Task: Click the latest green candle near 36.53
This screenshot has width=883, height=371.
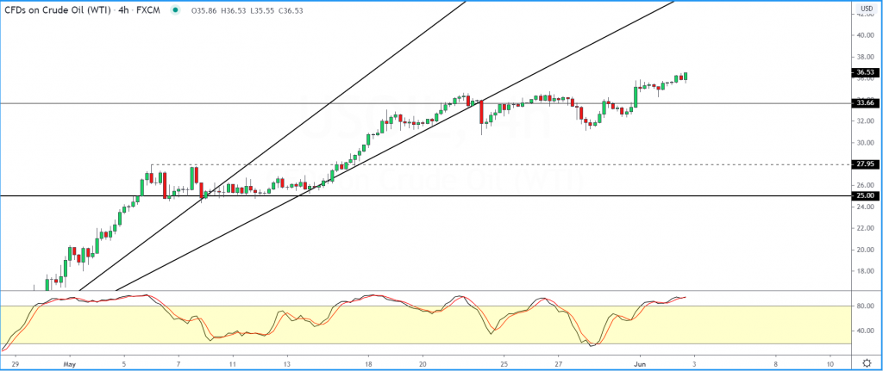Action: (x=685, y=77)
